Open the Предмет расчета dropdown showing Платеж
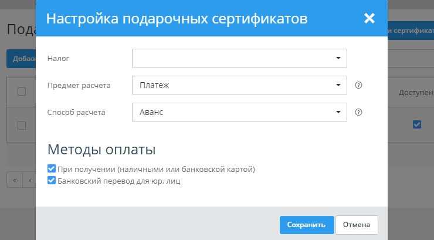Viewport: 434px width, 240px height. [239, 85]
